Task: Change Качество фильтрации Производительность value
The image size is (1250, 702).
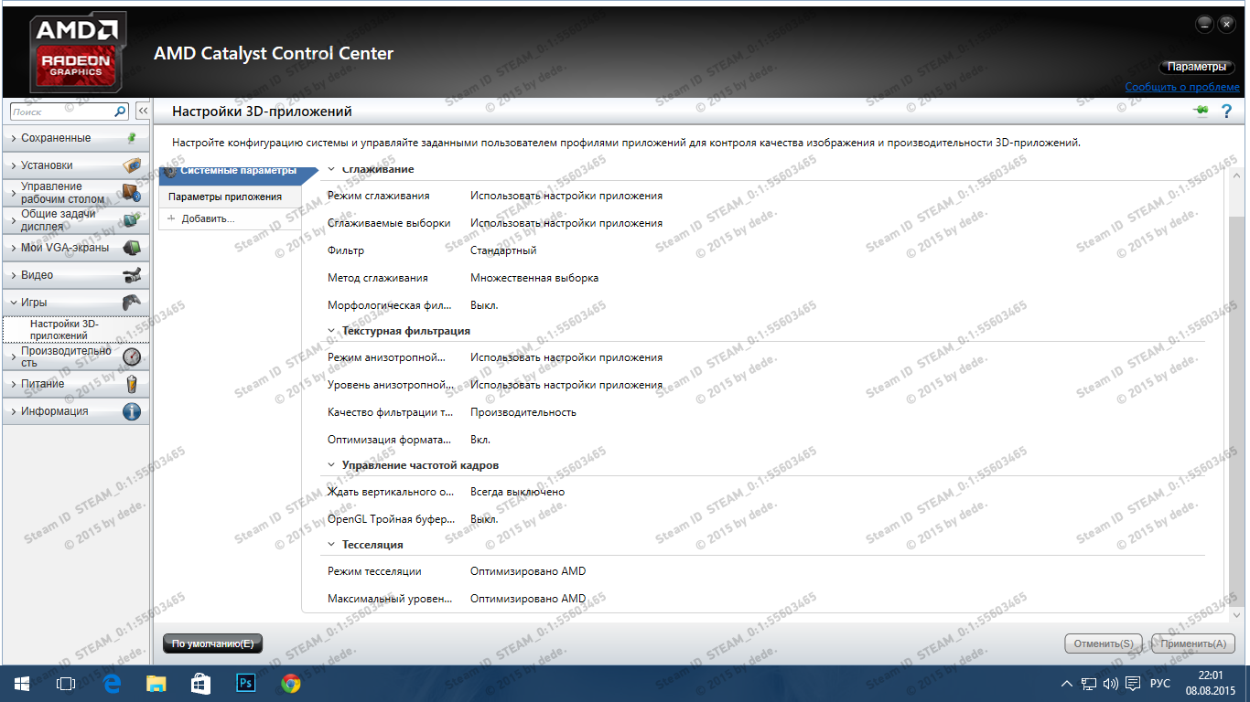Action: [x=523, y=412]
